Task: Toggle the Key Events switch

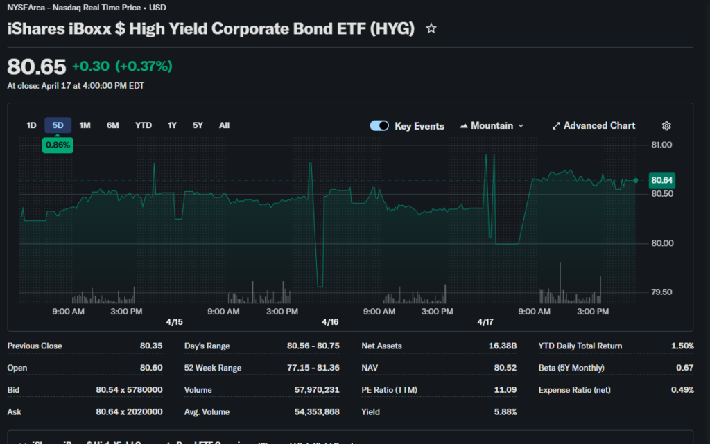Action: 379,125
